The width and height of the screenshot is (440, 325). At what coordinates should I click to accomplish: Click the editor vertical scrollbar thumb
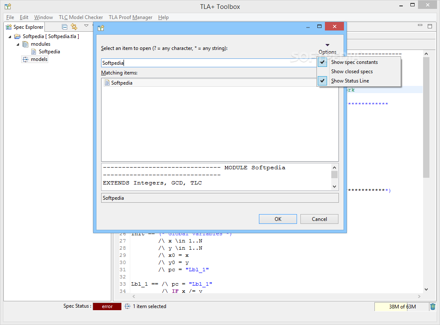tap(426, 117)
